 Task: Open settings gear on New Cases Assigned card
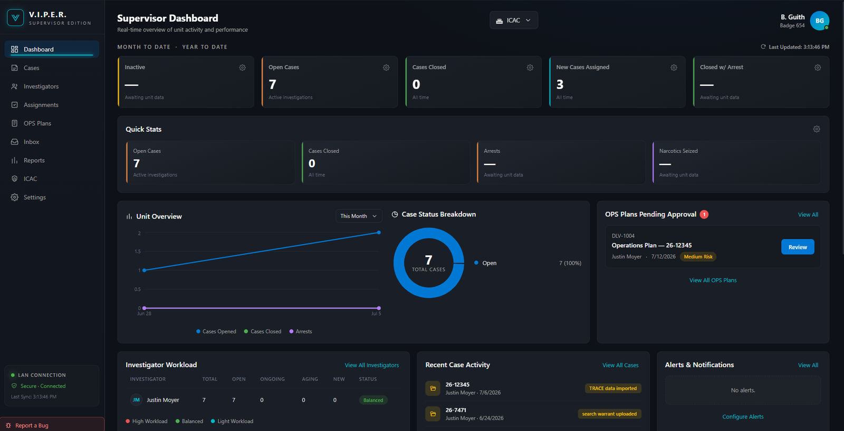tap(674, 67)
